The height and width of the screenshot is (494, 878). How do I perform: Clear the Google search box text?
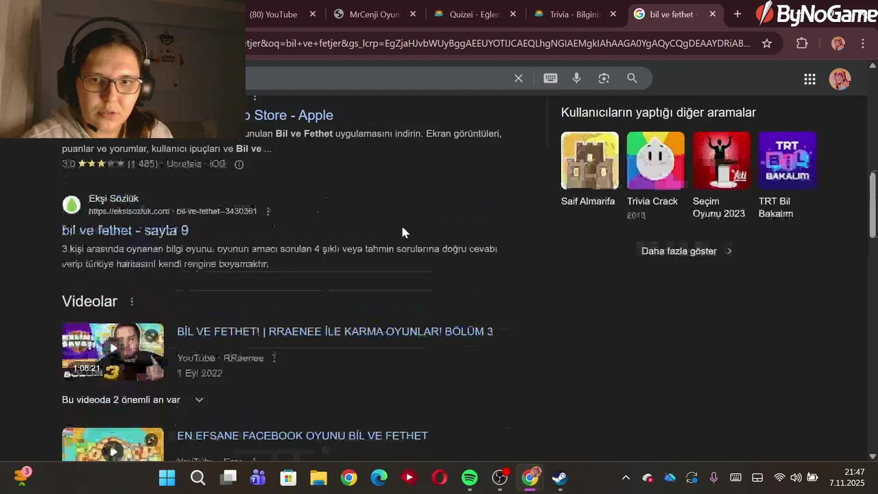pos(519,78)
